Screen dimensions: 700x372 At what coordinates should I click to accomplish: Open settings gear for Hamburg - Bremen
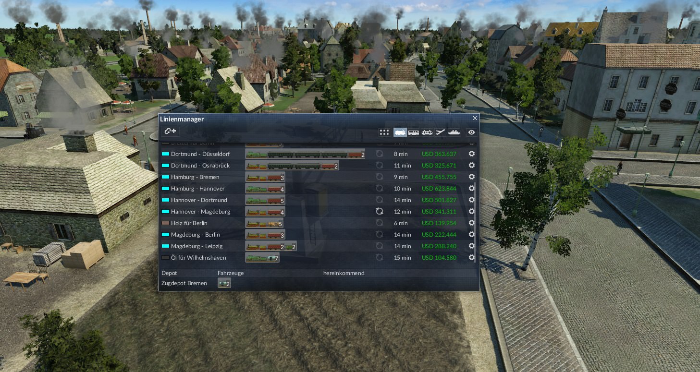472,177
